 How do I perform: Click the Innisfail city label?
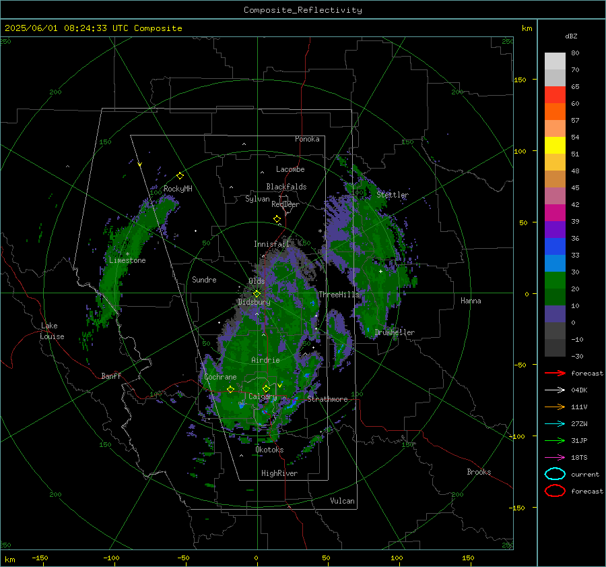271,244
